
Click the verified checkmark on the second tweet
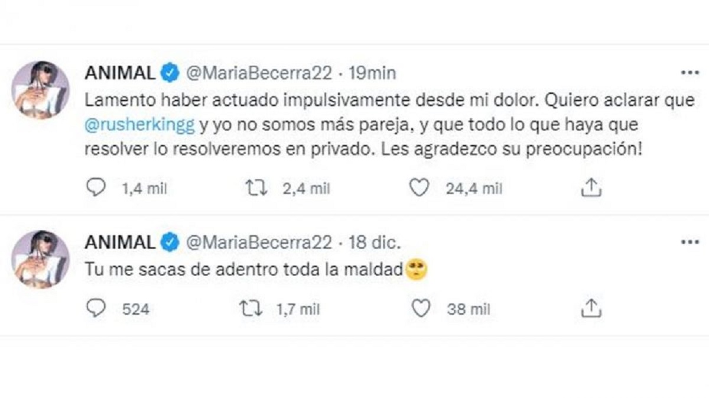pyautogui.click(x=168, y=241)
